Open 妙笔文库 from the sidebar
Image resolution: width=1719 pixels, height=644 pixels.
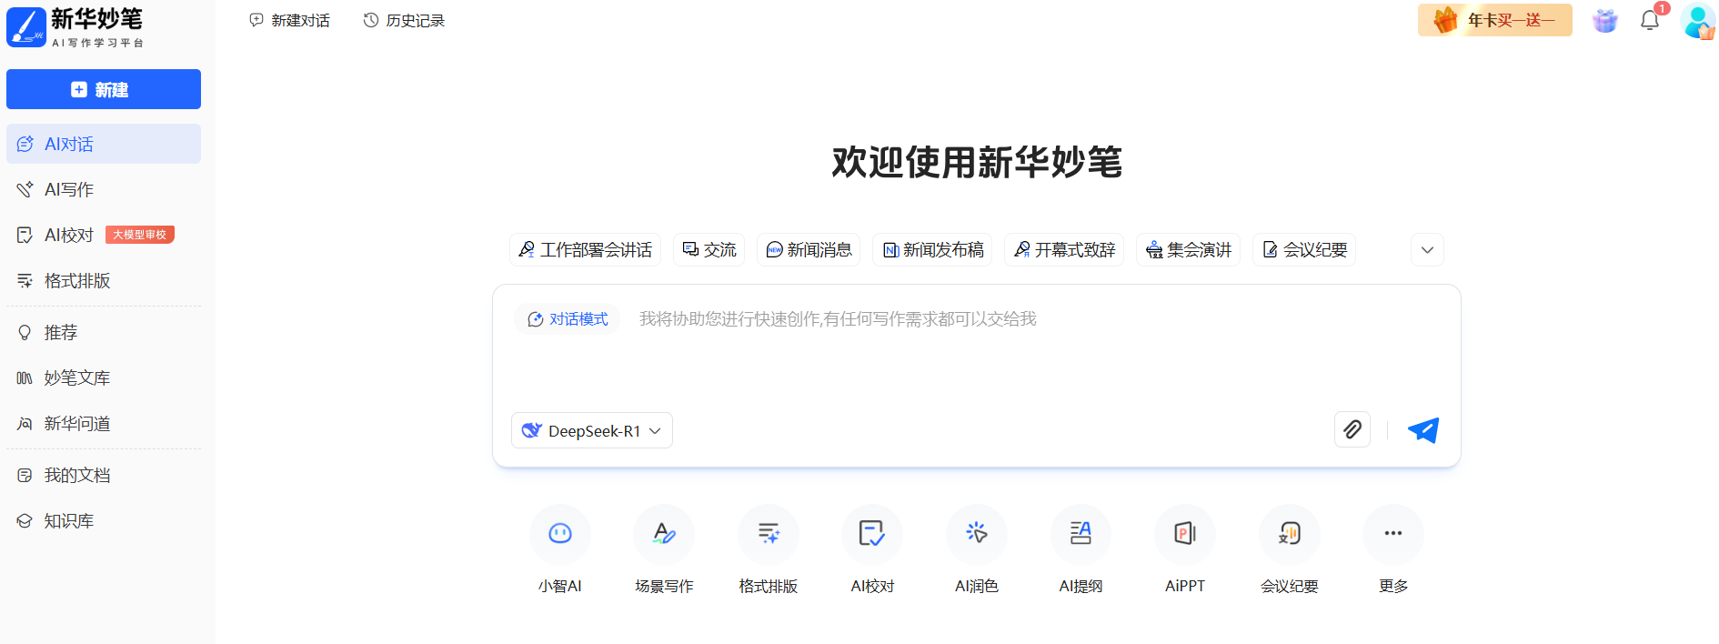point(76,377)
